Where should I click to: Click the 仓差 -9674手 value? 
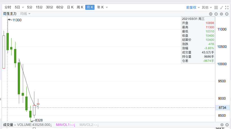pyautogui.click(x=208, y=61)
